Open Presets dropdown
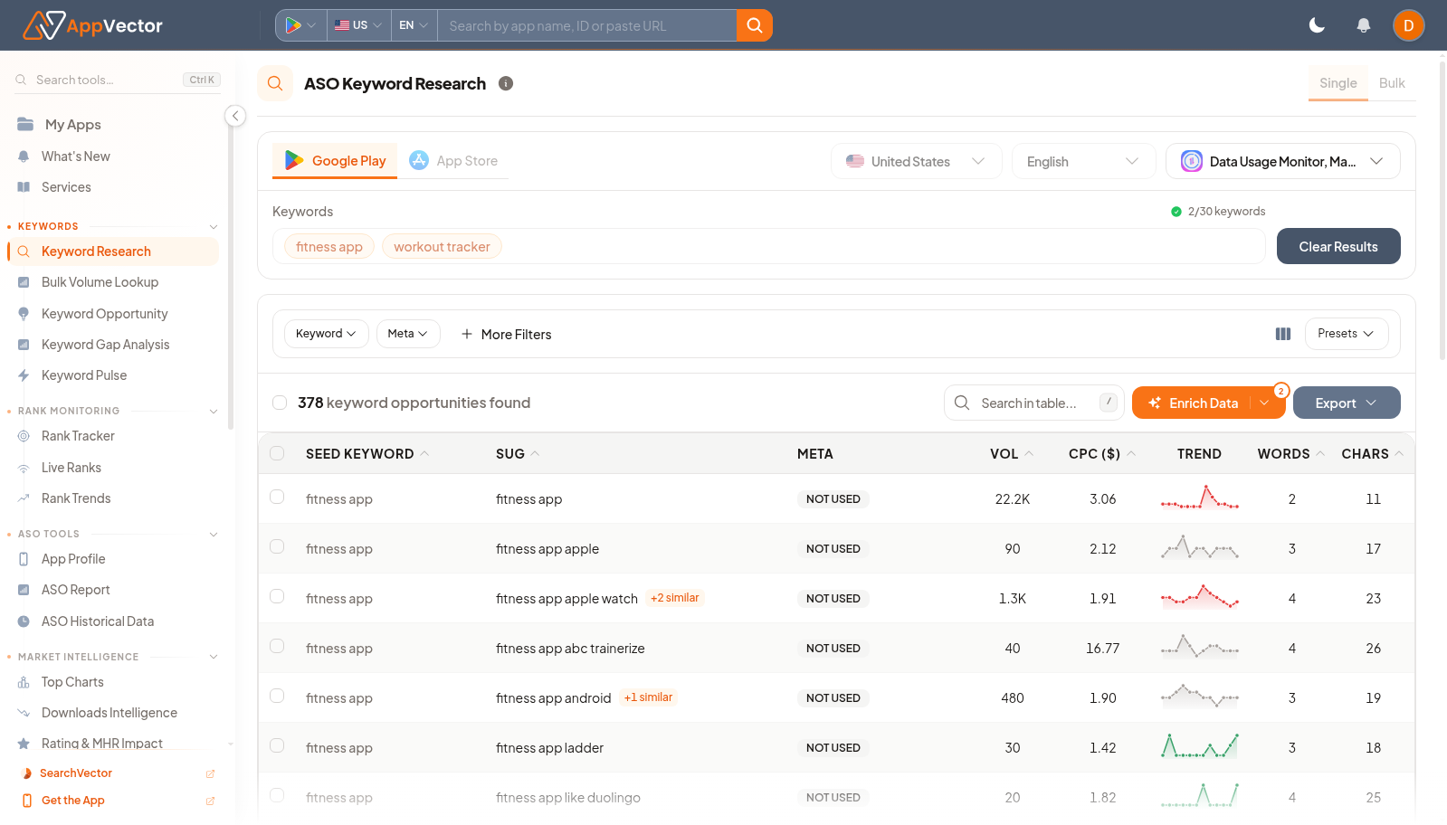This screenshot has height=825, width=1447. pos(1346,334)
